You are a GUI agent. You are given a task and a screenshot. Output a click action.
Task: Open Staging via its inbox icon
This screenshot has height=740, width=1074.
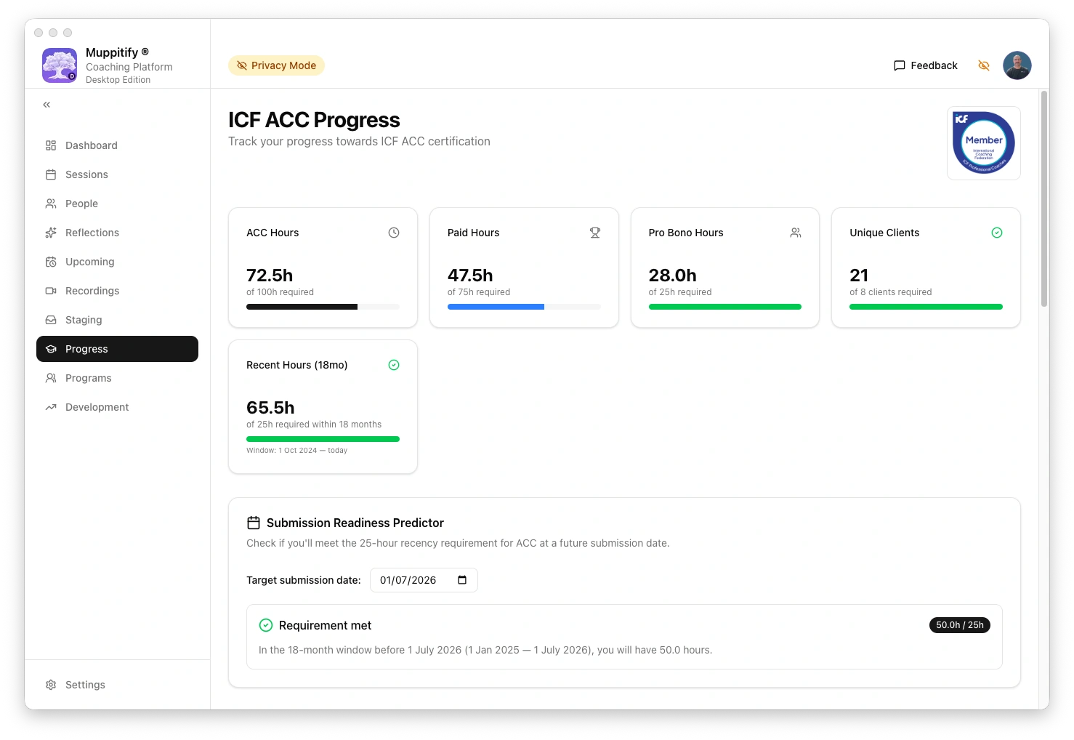point(51,320)
